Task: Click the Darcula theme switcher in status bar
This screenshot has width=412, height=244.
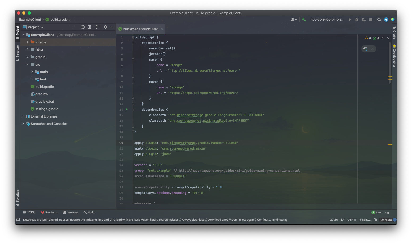Action: click(386, 220)
